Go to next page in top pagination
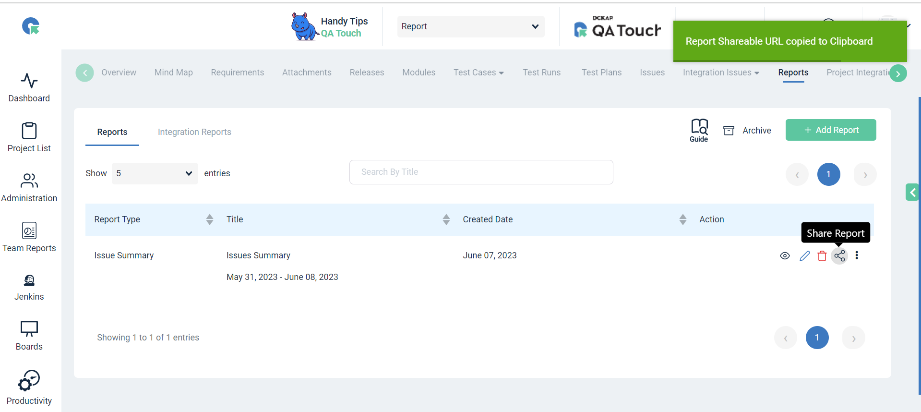This screenshot has height=412, width=921. (865, 174)
